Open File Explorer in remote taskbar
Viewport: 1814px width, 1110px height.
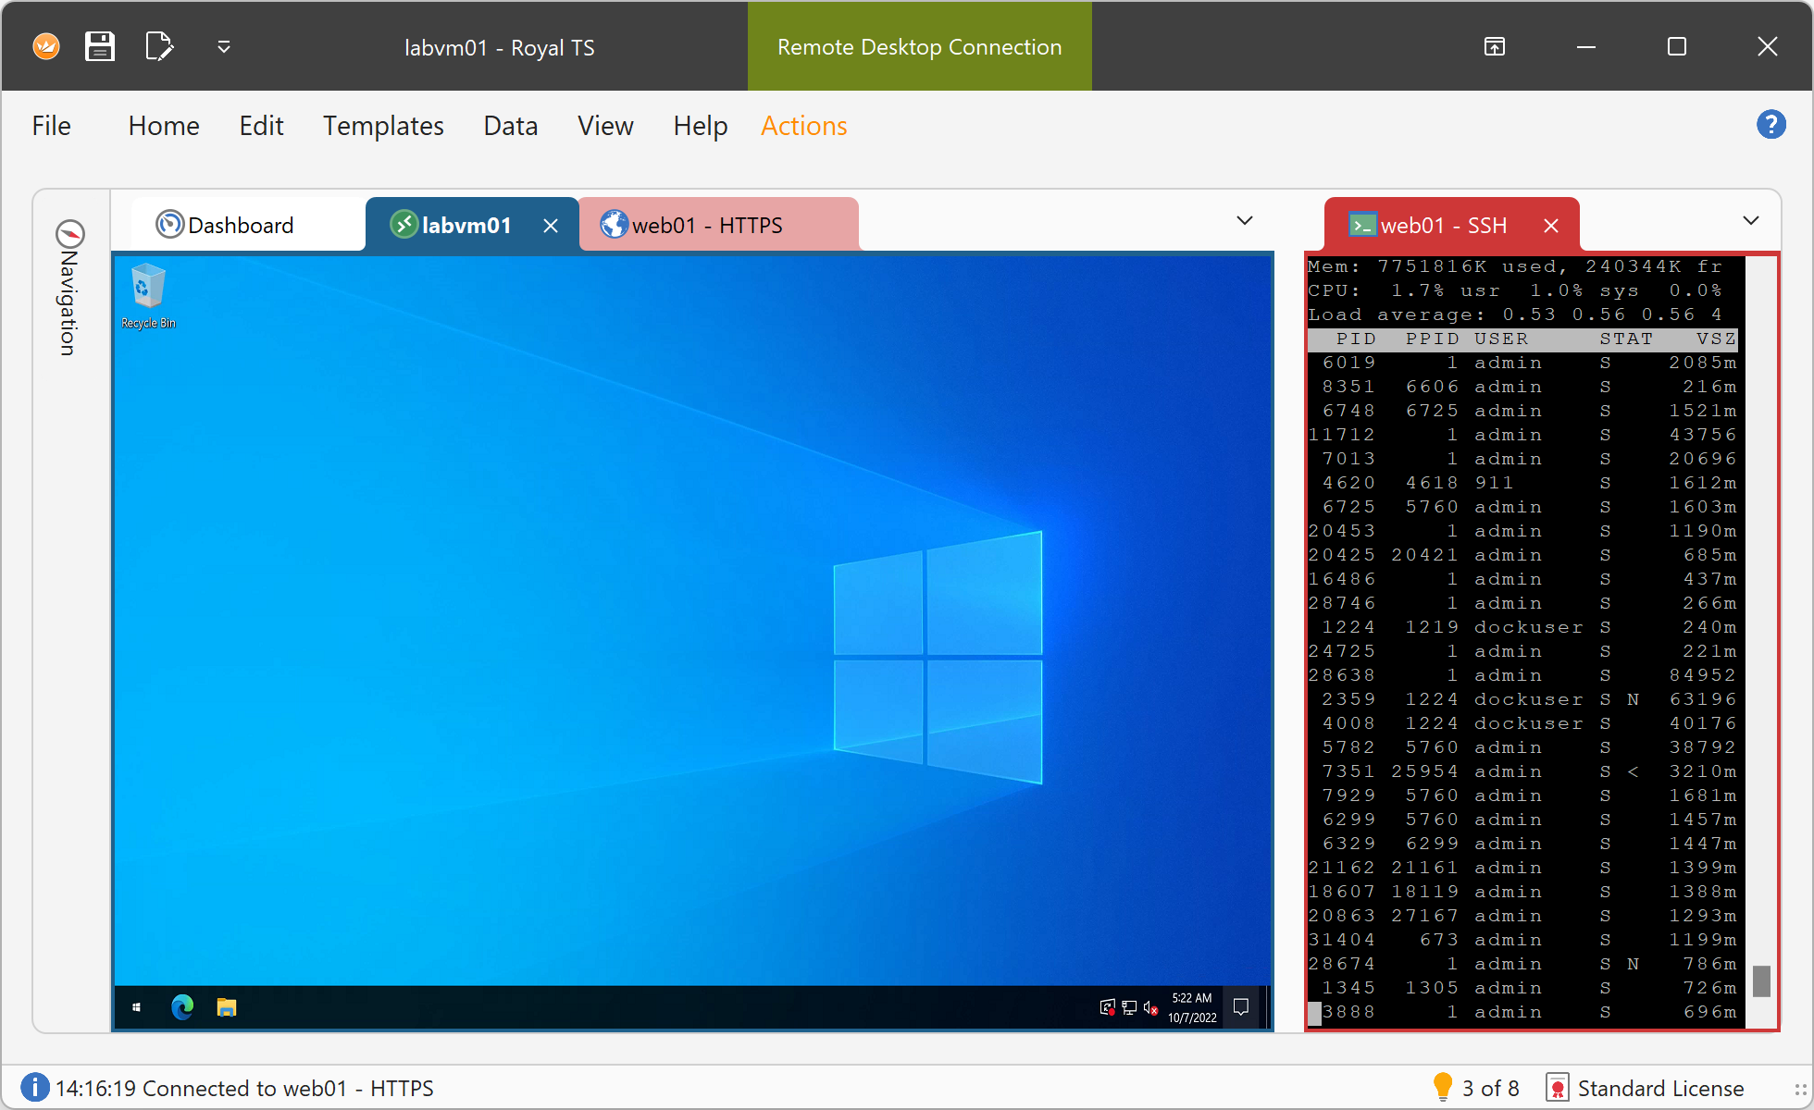click(227, 1007)
